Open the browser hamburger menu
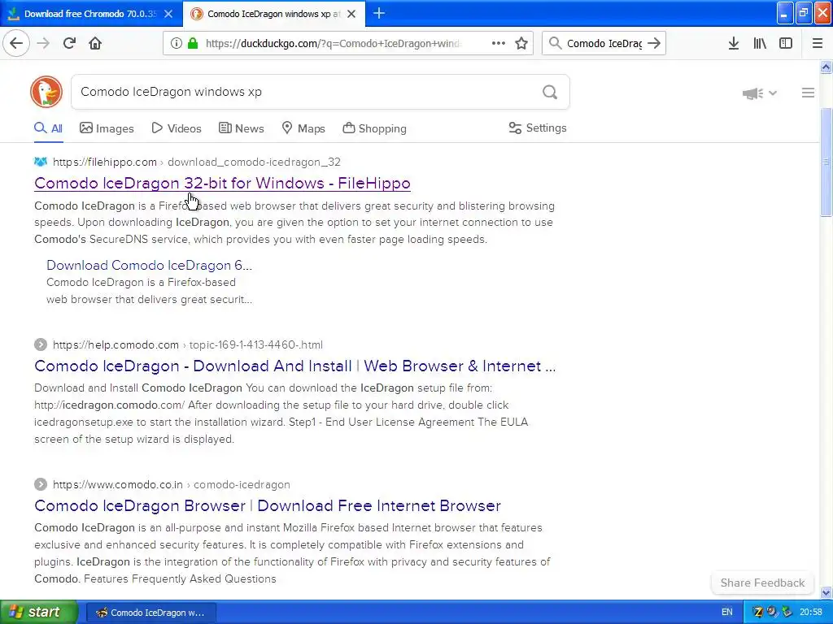The height and width of the screenshot is (624, 833). point(818,43)
